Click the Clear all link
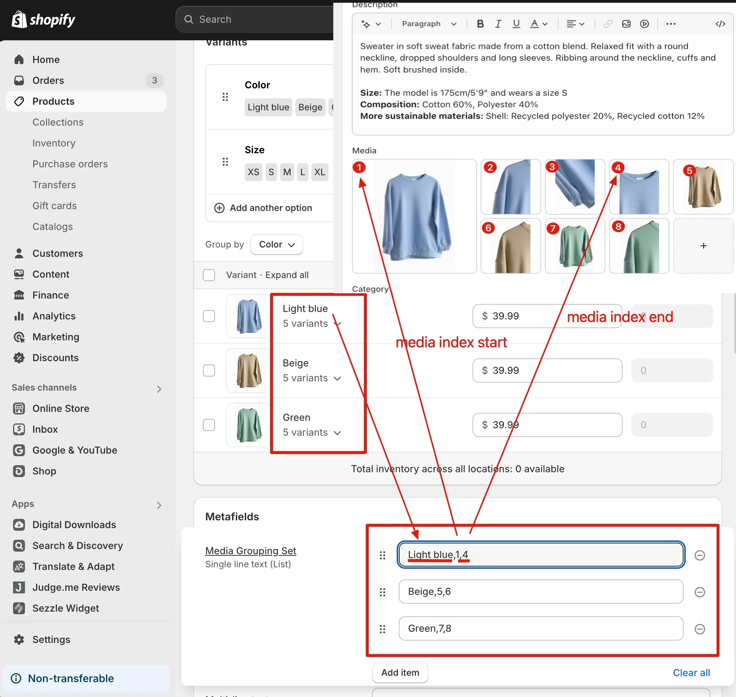The height and width of the screenshot is (697, 736). pos(691,672)
